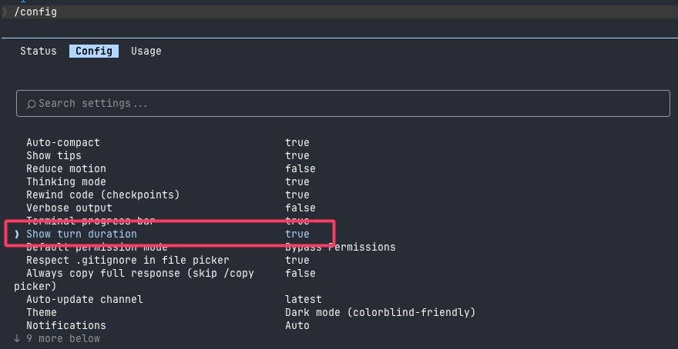Toggle Show tips true value
The image size is (678, 349).
(x=297, y=156)
